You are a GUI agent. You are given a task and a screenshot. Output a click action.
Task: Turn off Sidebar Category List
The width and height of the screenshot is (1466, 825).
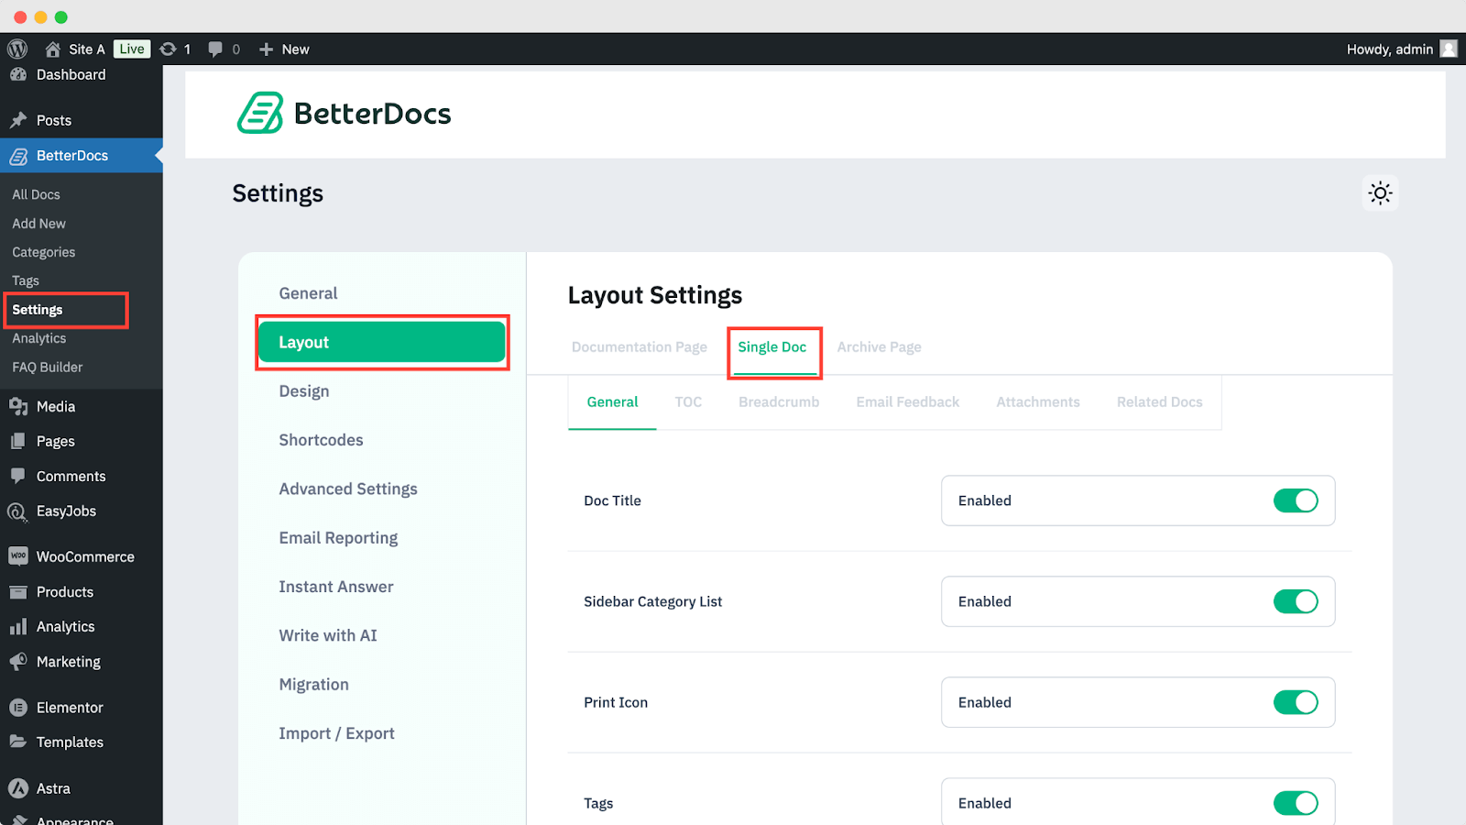coord(1296,601)
